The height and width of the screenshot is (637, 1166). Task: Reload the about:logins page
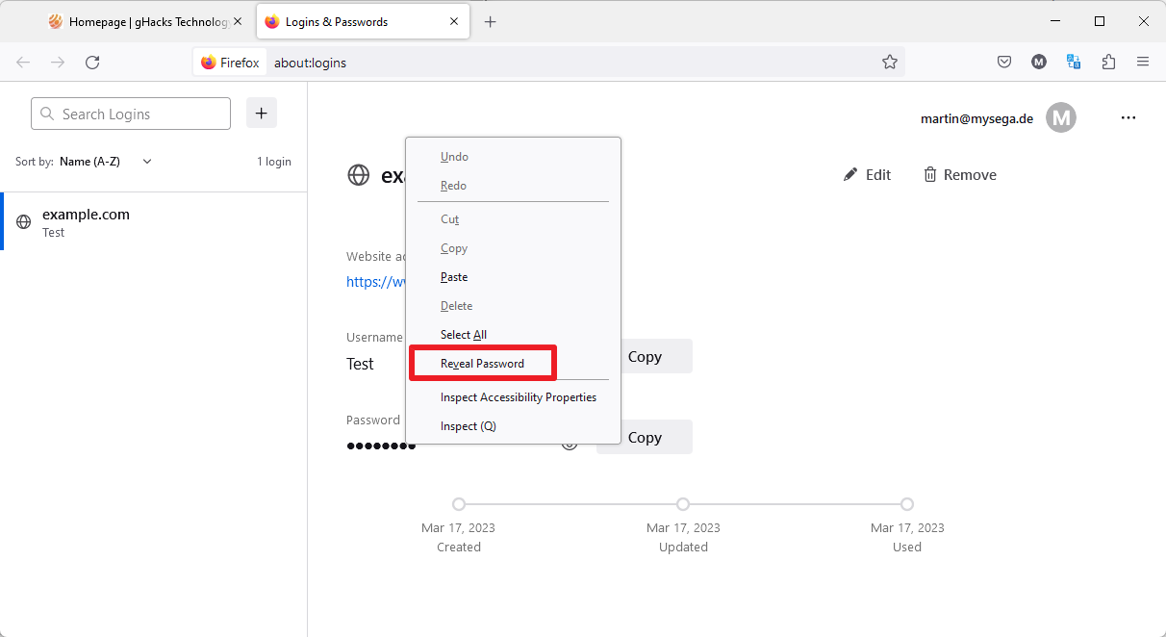92,62
